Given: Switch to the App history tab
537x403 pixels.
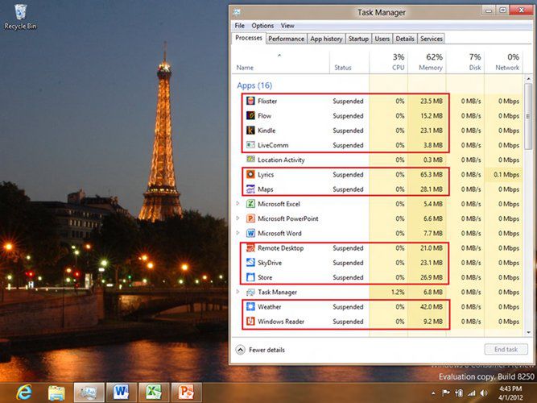Looking at the screenshot, I should click(x=326, y=39).
